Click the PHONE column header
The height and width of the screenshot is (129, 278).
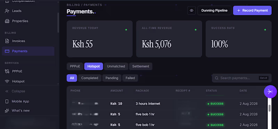tap(75, 91)
